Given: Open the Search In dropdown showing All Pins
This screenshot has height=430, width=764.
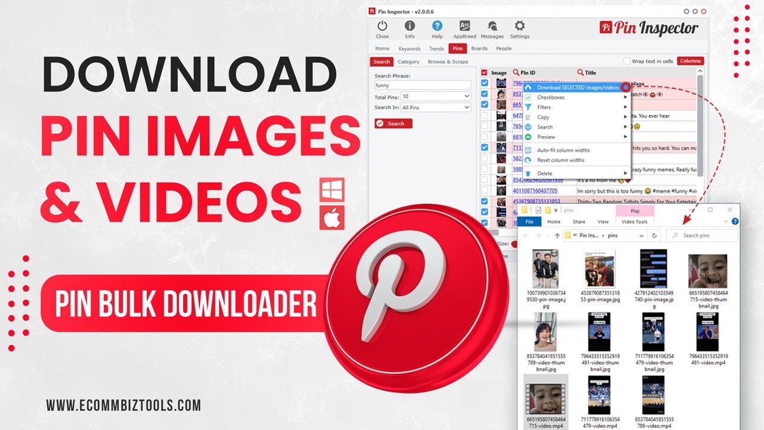Looking at the screenshot, I should pyautogui.click(x=436, y=107).
